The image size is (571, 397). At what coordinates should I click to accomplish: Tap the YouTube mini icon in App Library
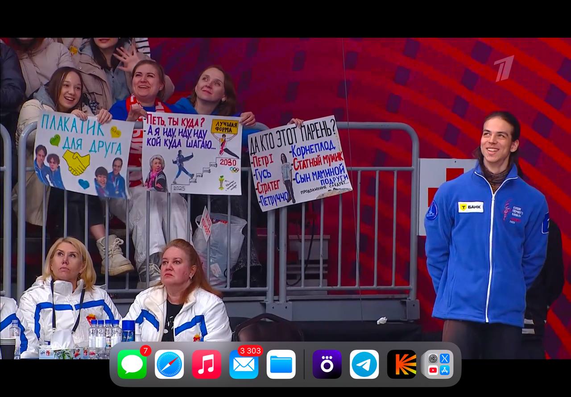[x=433, y=370]
